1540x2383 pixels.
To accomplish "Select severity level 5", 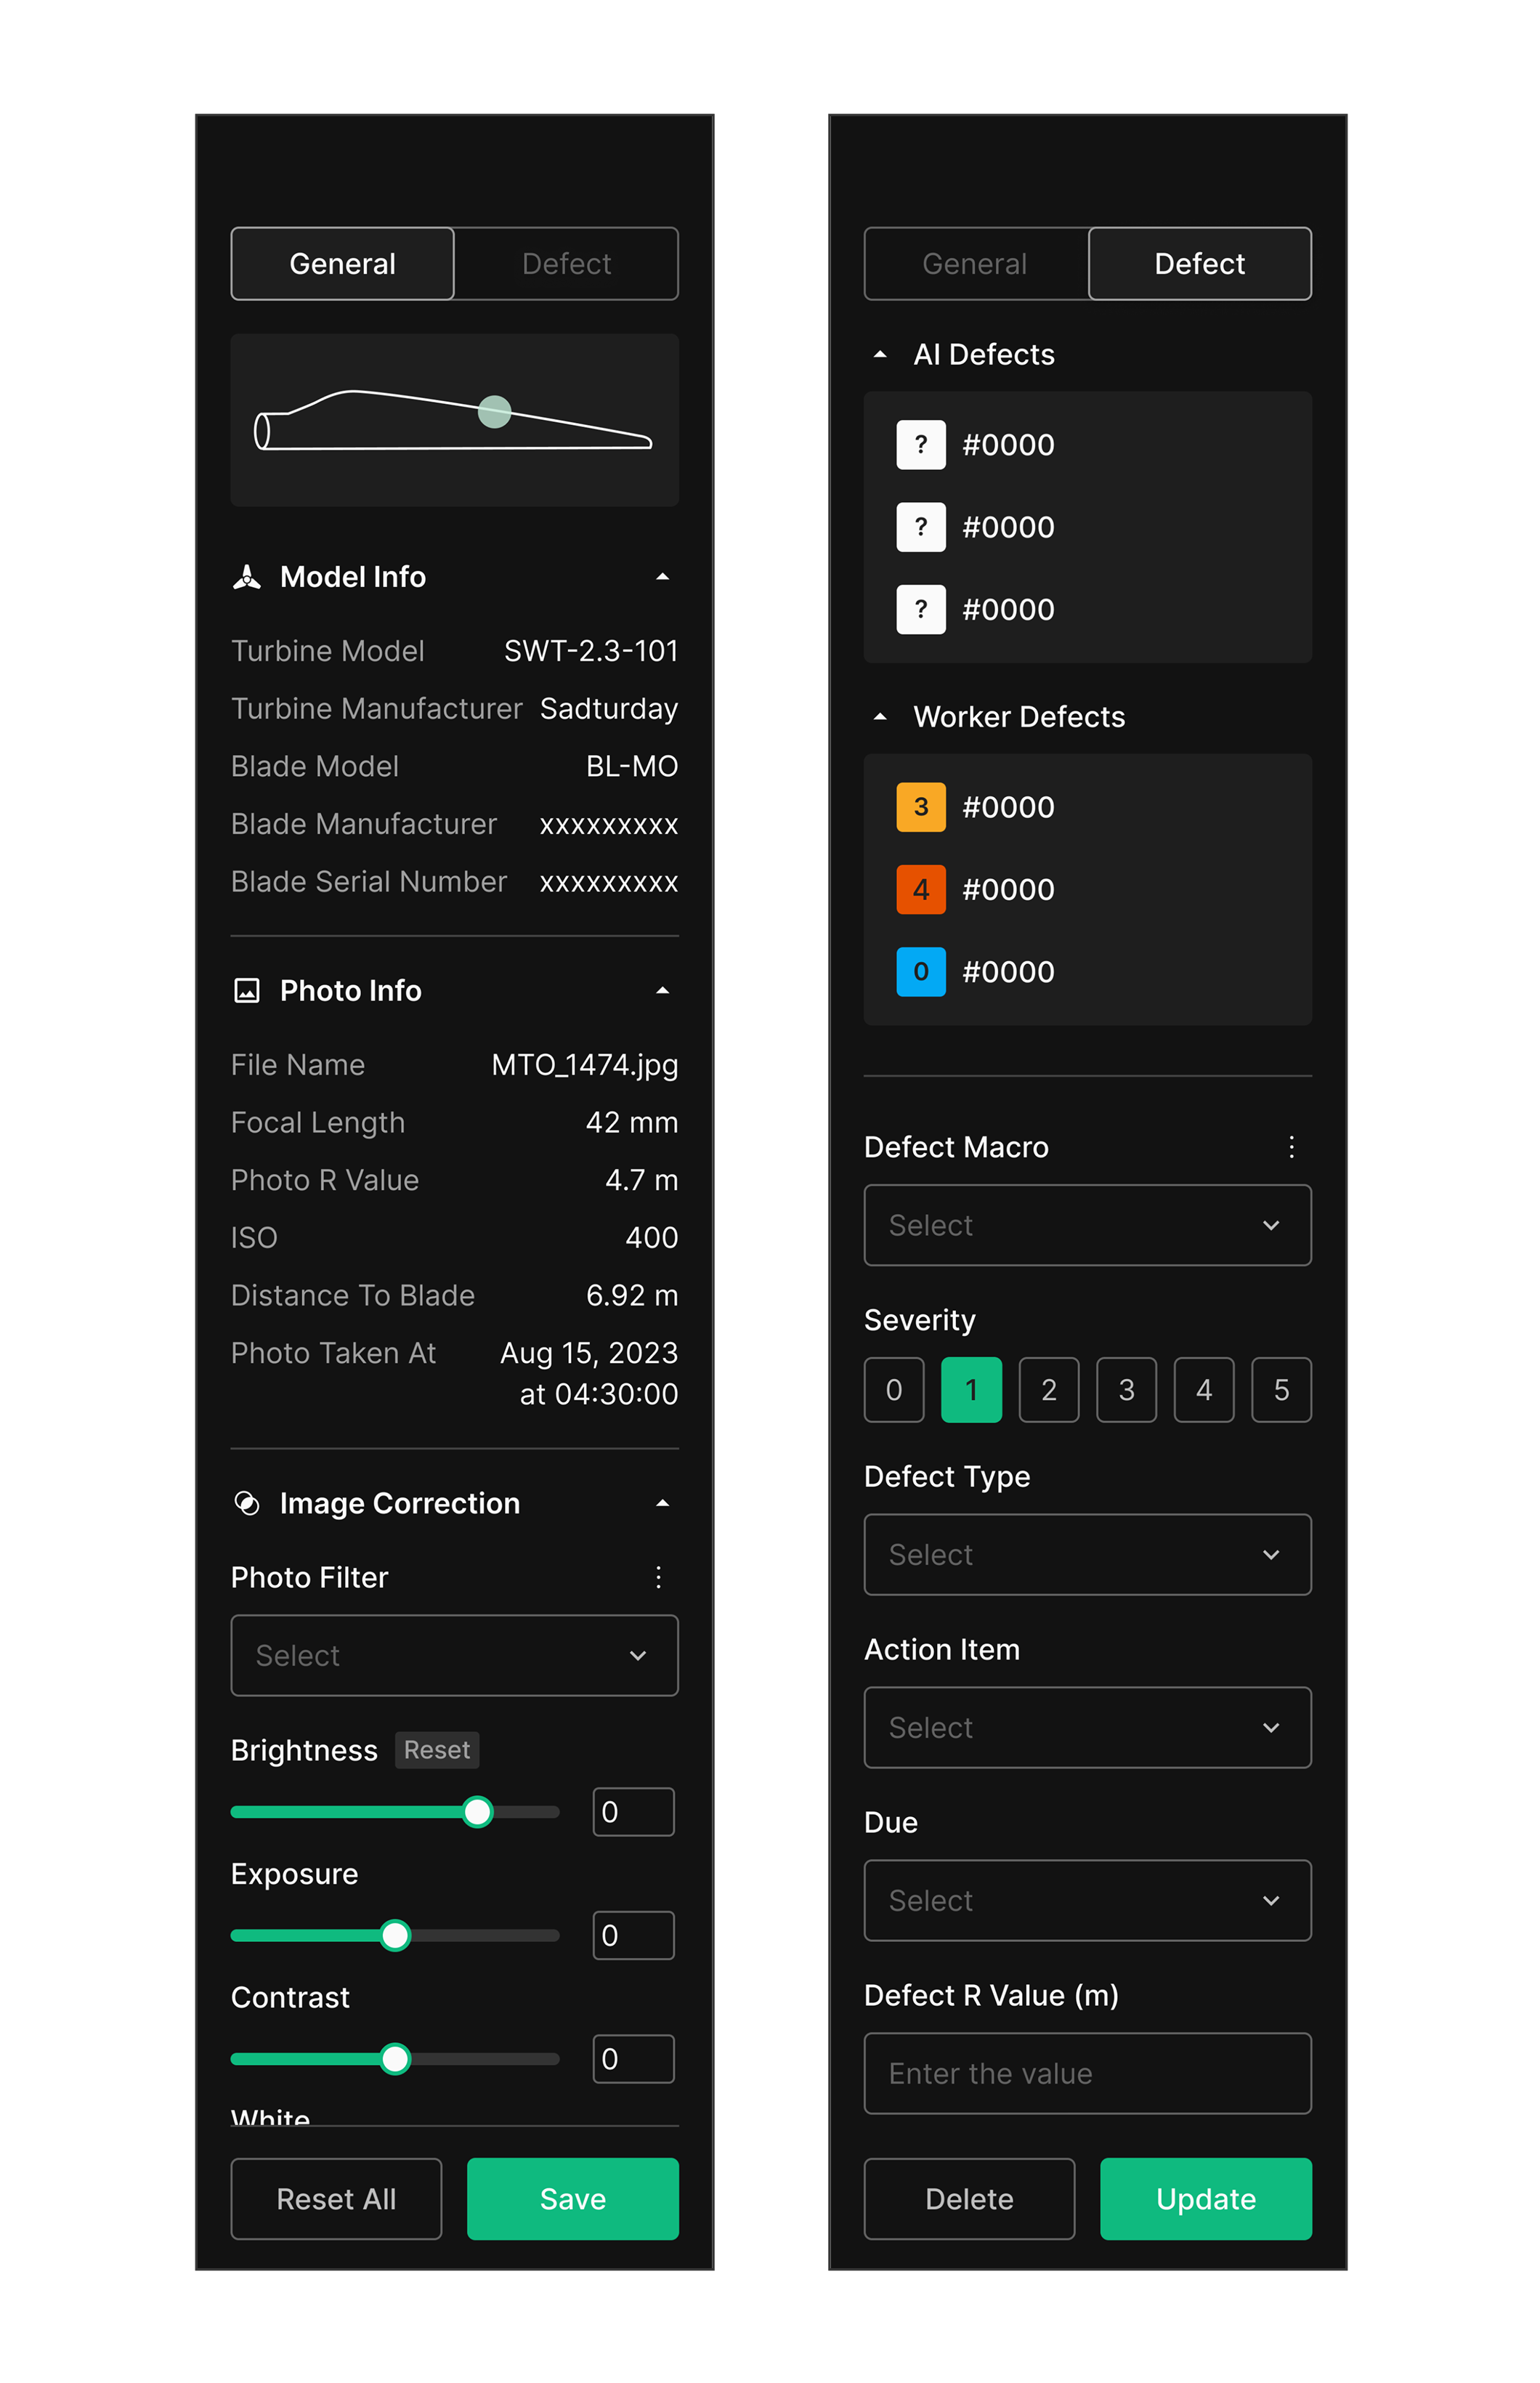I will tap(1281, 1389).
